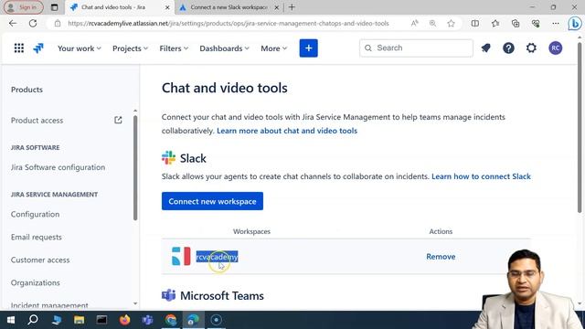Click the Read aloud icon in address bar
This screenshot has height=329, width=585.
(414, 23)
